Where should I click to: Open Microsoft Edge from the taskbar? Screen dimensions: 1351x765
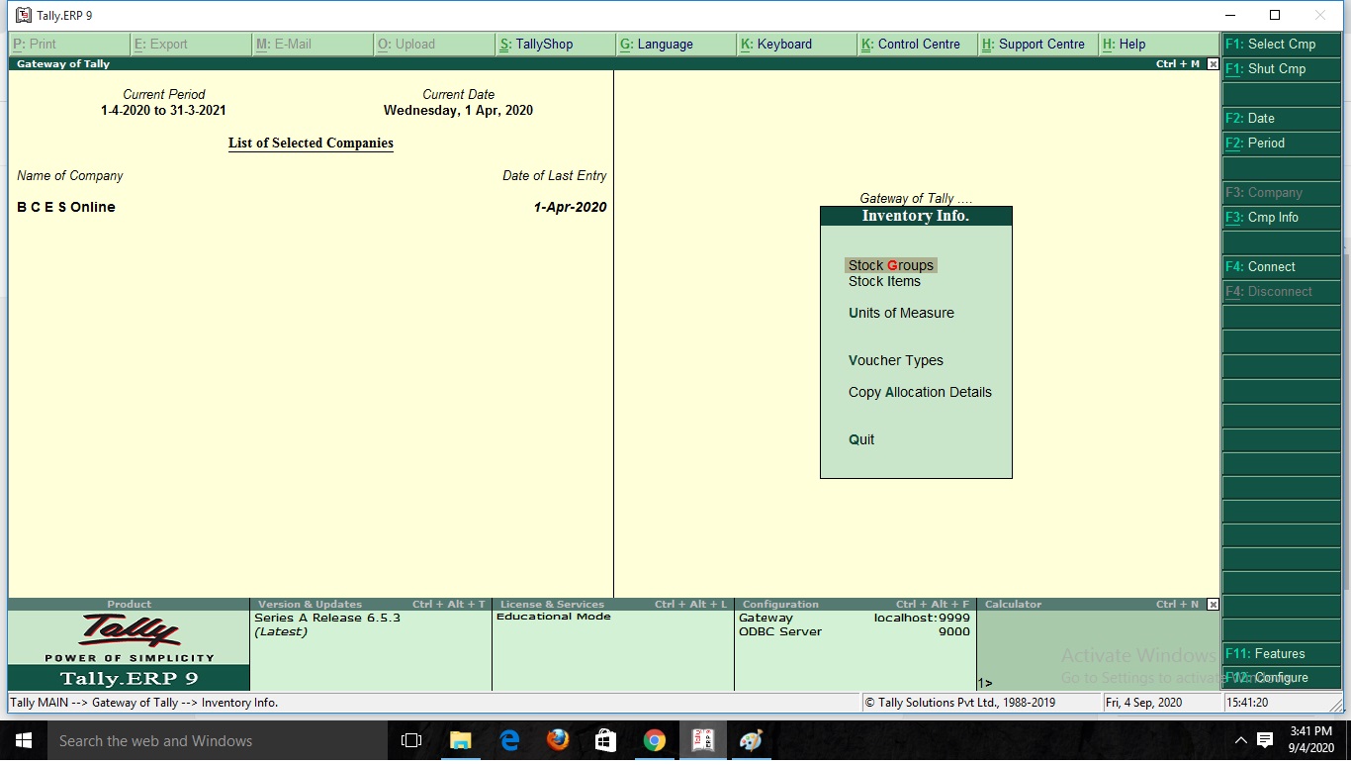[x=509, y=740]
